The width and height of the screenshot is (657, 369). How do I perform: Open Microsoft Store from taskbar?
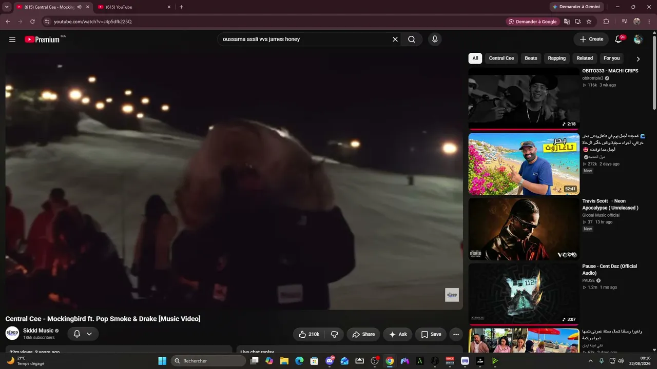pos(314,361)
